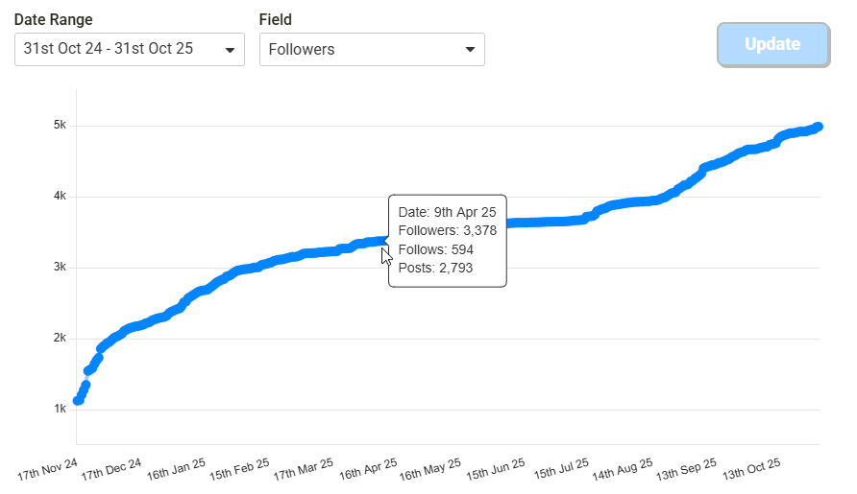Click 'Followers: 3,378' in the tooltip
Viewport: 857px width, 494px height.
[447, 230]
